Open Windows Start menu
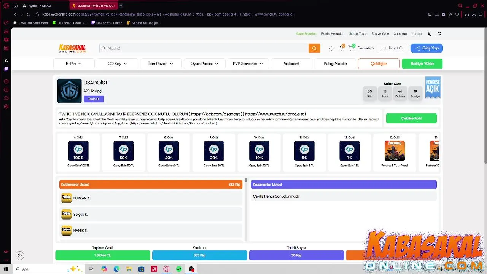This screenshot has height=274, width=487. (6, 269)
